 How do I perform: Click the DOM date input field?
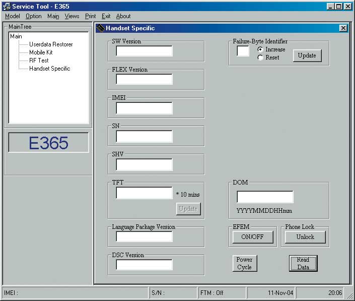pyautogui.click(x=265, y=197)
